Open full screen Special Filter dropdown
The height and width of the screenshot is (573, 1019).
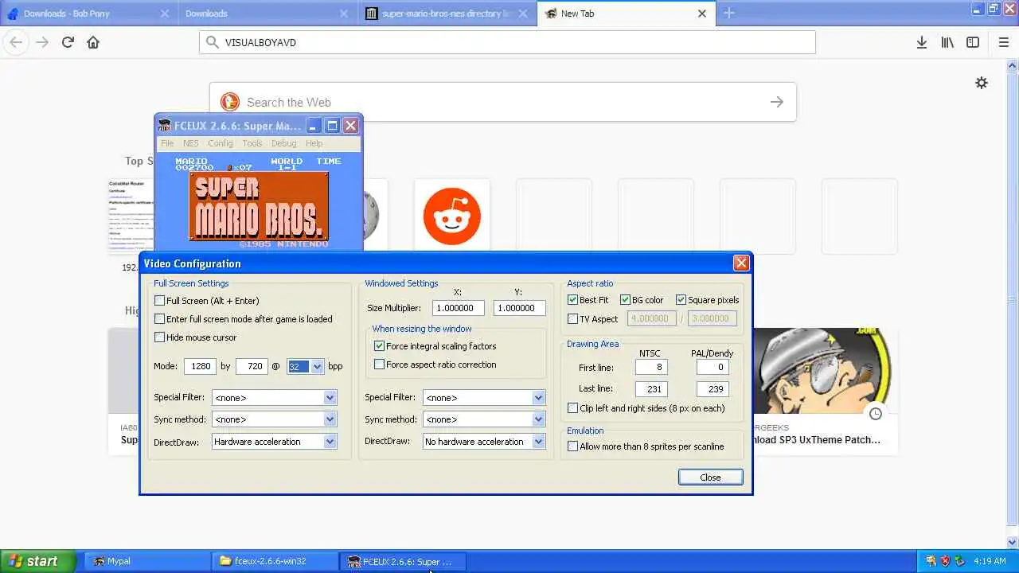275,397
